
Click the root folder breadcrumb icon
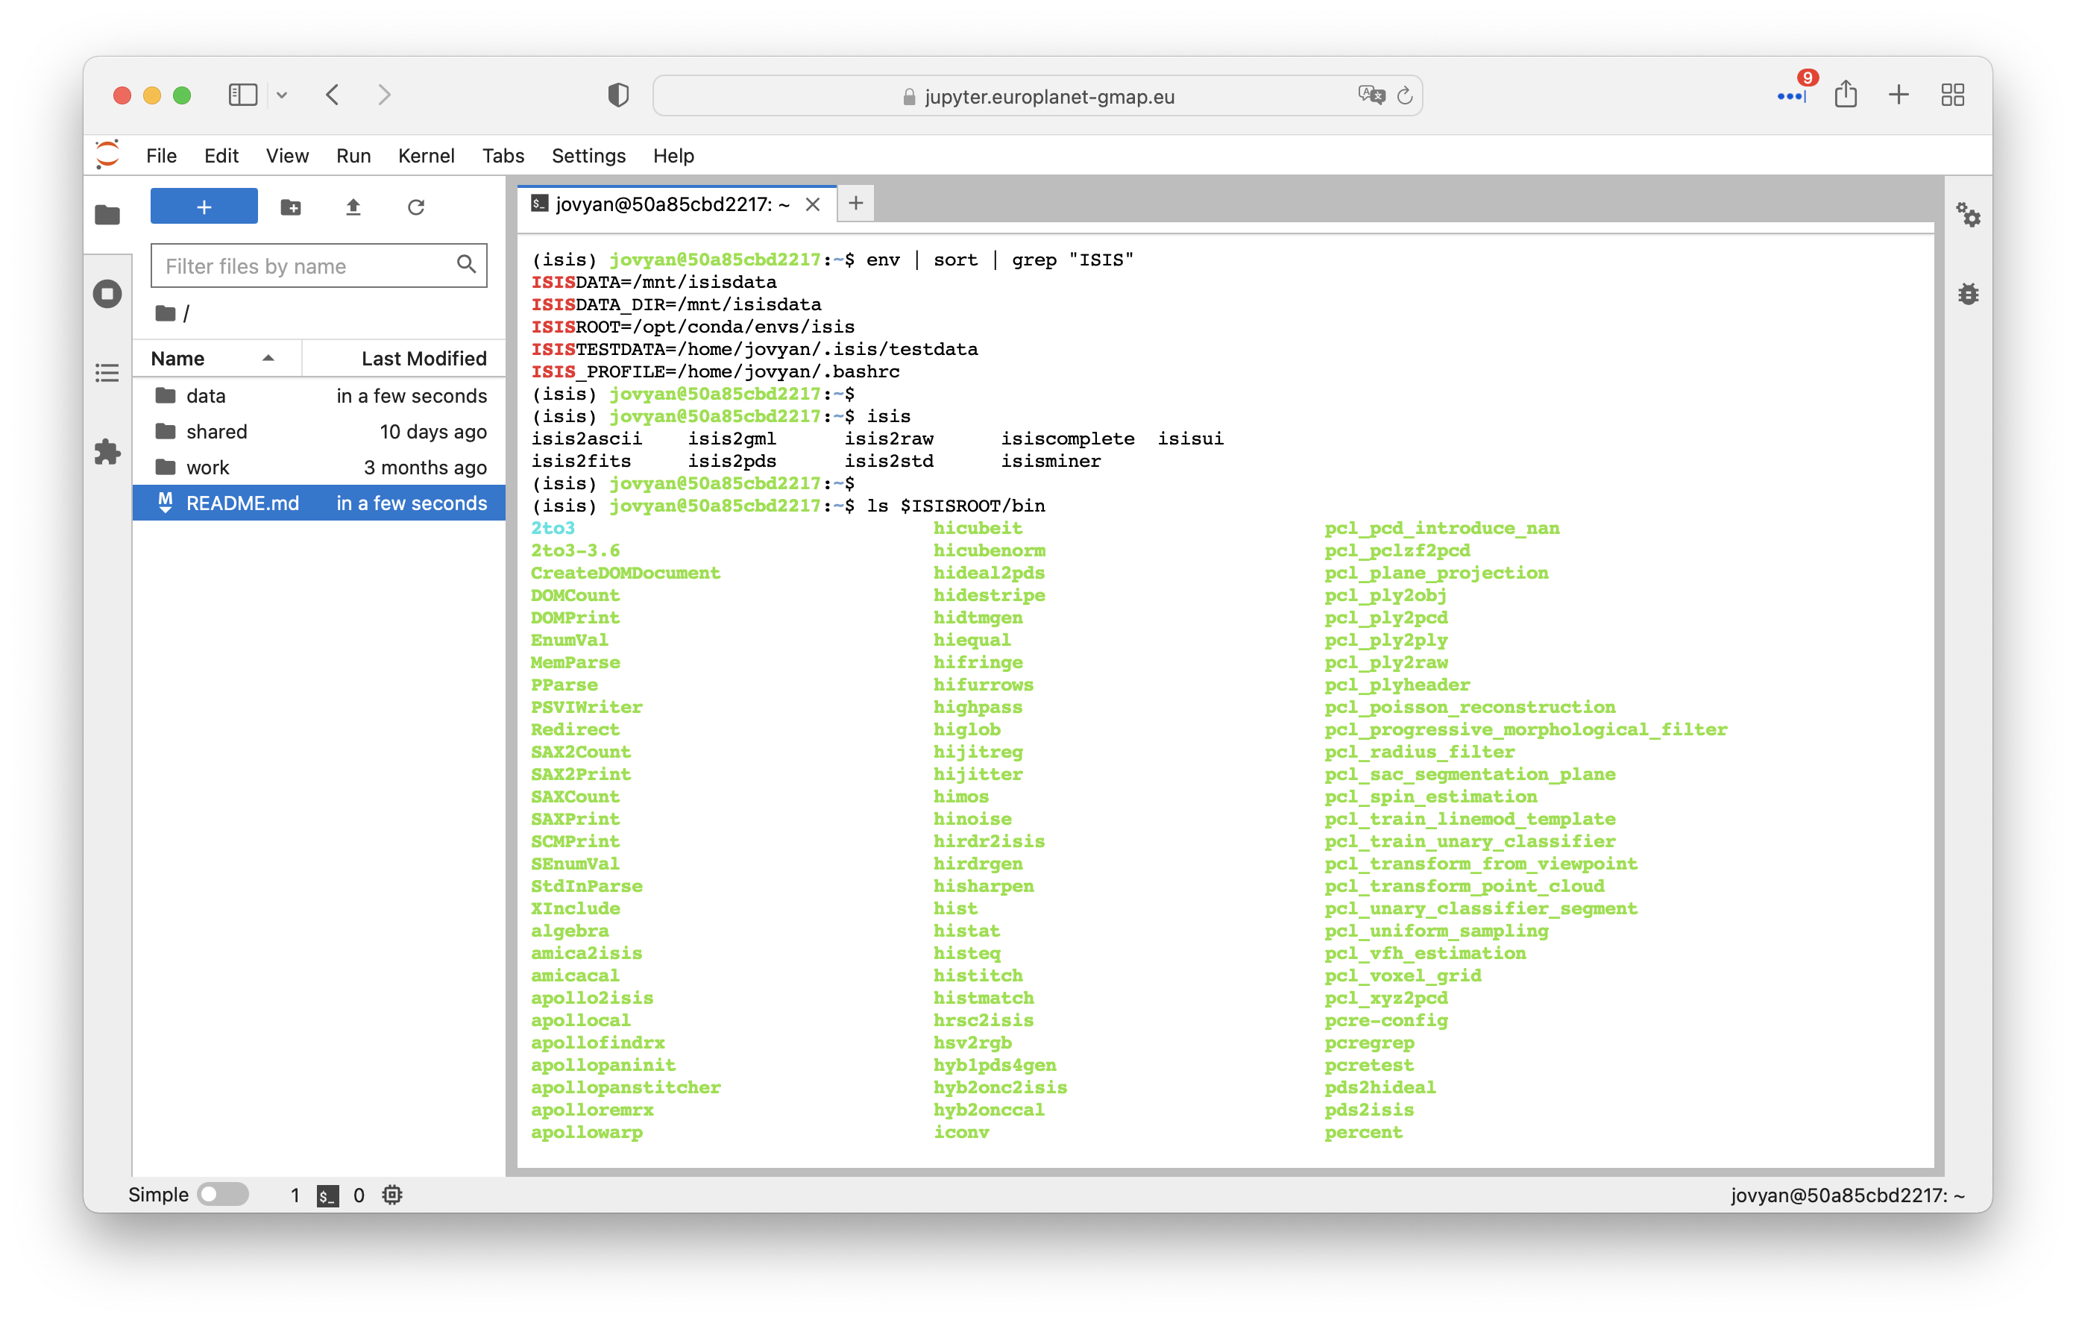(166, 313)
